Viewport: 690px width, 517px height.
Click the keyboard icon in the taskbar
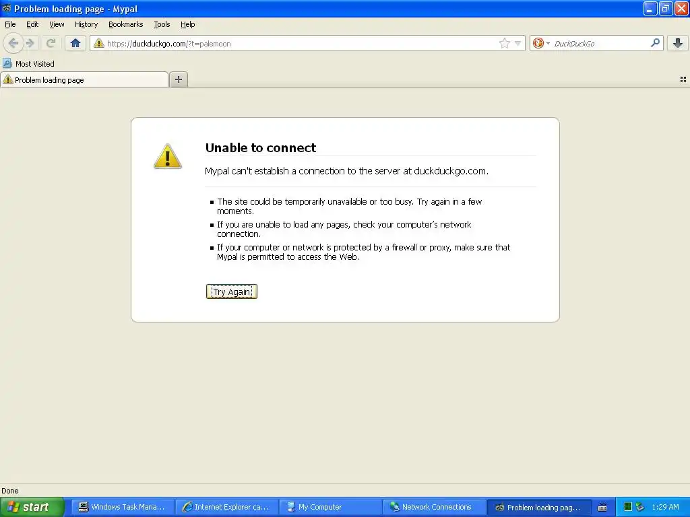602,508
